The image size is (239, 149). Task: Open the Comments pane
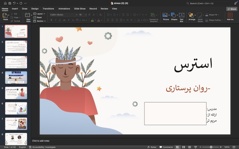pyautogui.click(x=166, y=147)
